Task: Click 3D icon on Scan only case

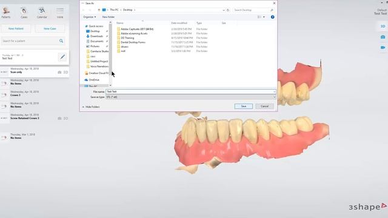Action: 65,72
